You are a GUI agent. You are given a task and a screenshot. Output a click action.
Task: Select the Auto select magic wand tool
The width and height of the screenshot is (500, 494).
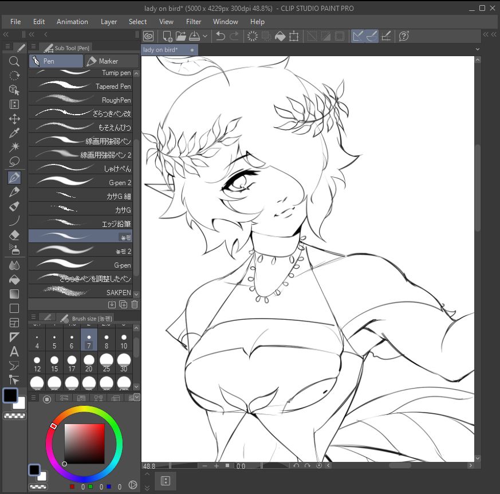pos(14,147)
